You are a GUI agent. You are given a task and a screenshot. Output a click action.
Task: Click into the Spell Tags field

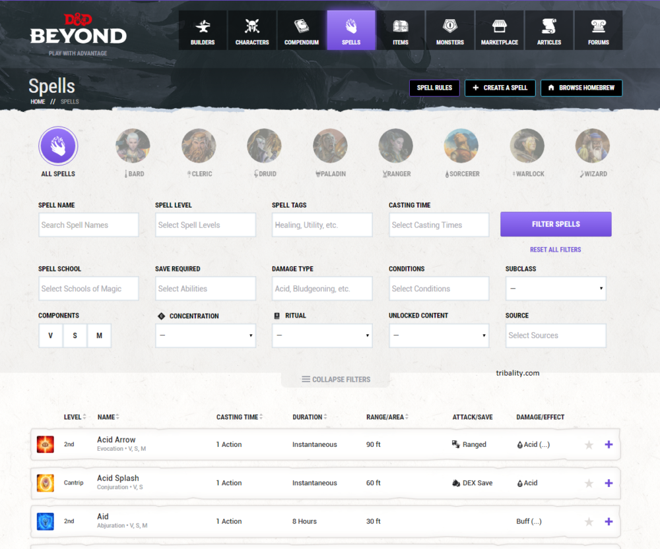point(322,225)
